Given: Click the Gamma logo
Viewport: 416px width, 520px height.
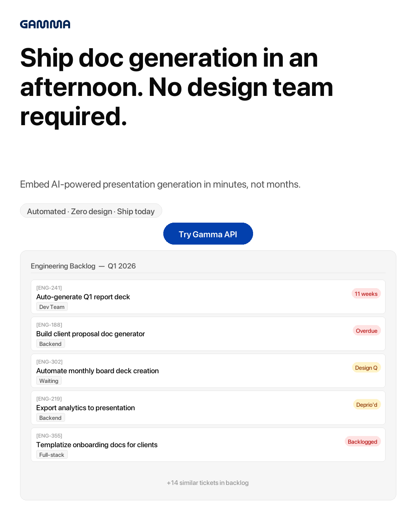Looking at the screenshot, I should pos(45,24).
